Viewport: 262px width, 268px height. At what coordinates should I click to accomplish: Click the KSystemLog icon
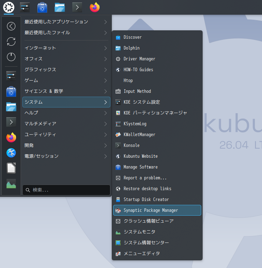pos(118,124)
